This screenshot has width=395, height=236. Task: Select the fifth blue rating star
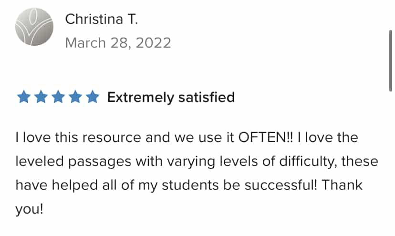(x=93, y=97)
